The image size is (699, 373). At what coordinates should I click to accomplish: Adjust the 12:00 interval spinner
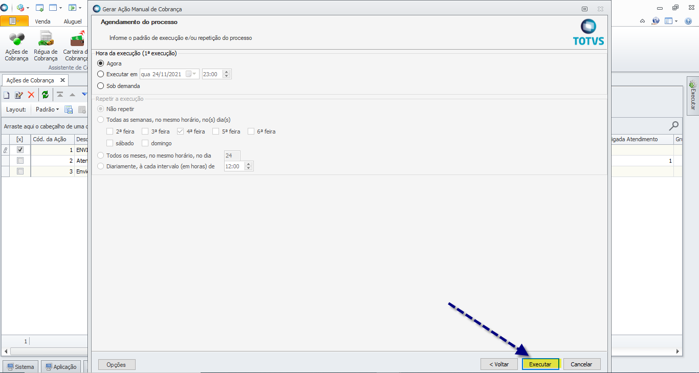249,166
